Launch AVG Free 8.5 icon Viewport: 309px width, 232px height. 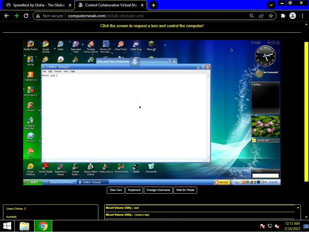tap(30, 91)
